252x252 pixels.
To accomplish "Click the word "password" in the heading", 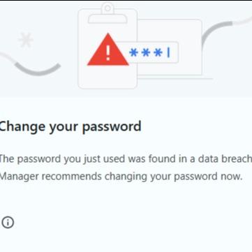I will 112,127.
